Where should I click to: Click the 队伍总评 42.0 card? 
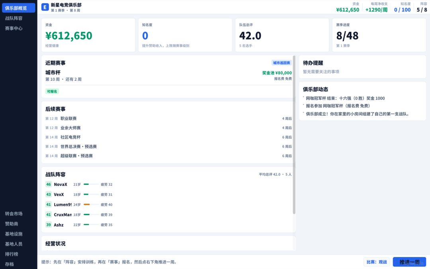point(282,35)
